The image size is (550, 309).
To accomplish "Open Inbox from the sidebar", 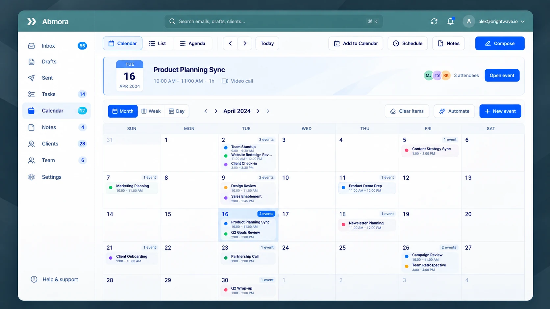I will 57,46.
